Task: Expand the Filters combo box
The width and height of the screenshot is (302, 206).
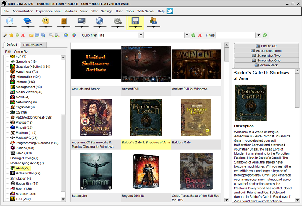Action: tap(258, 35)
